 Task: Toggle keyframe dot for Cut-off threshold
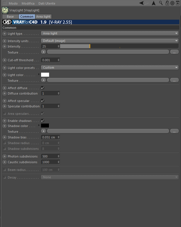click(5, 60)
